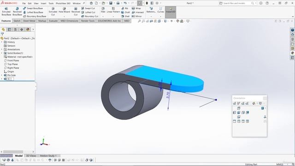This screenshot has height=166, width=295.
Task: Click the Mirror feature tool
Action: coord(137,17)
